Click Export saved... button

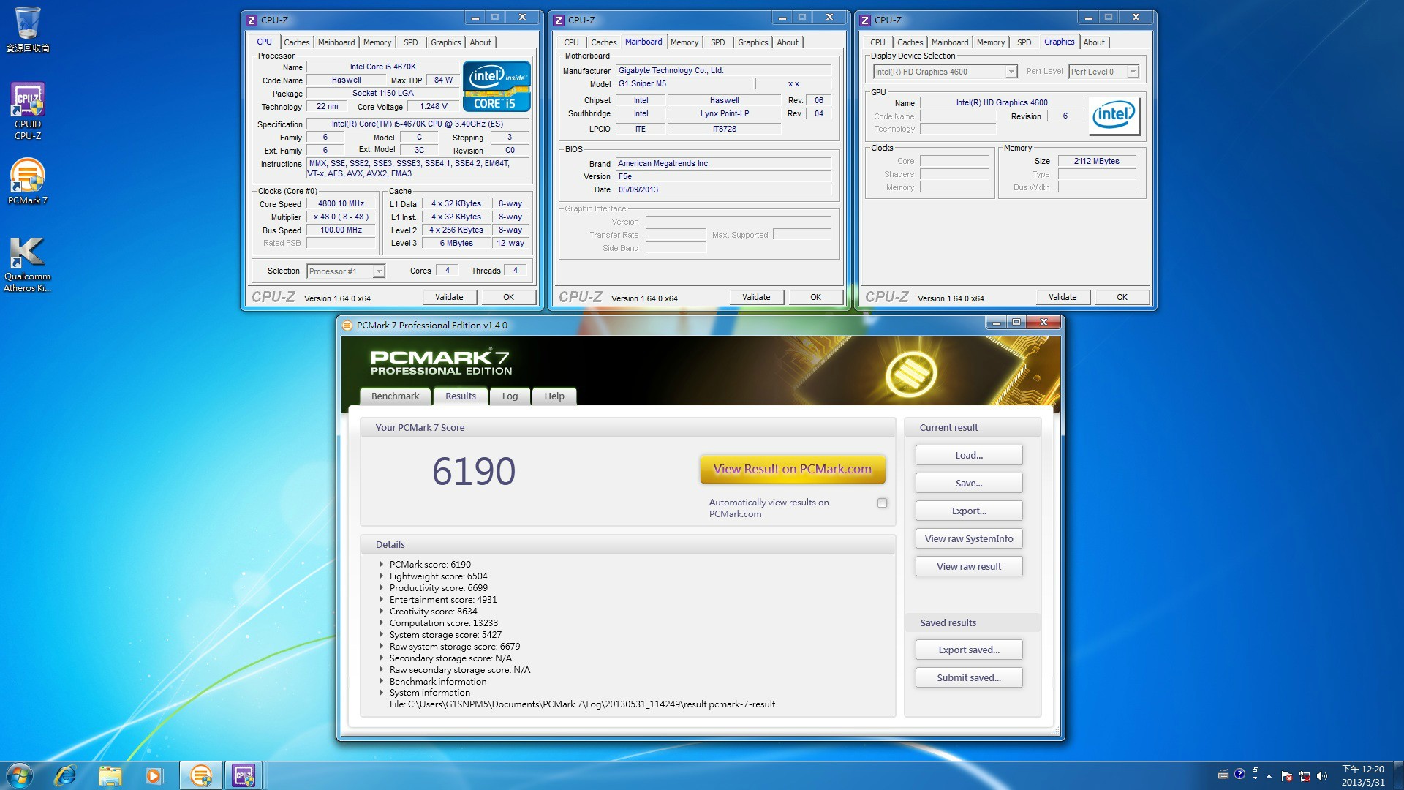coord(969,650)
